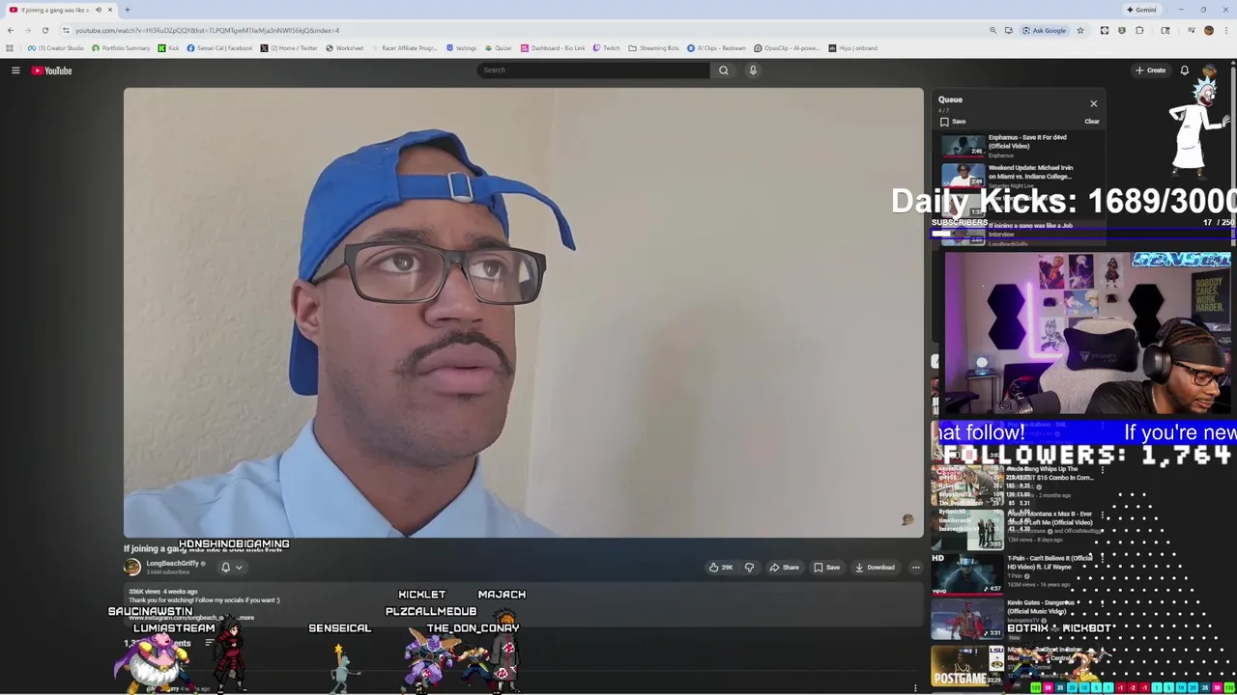
Task: Like the video with the thumbs-up icon
Action: pos(720,568)
